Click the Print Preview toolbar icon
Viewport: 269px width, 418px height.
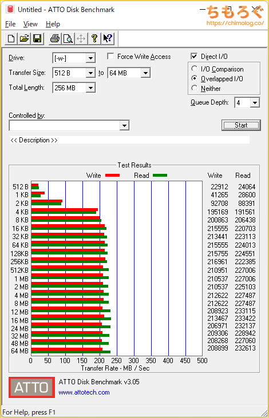(68, 39)
